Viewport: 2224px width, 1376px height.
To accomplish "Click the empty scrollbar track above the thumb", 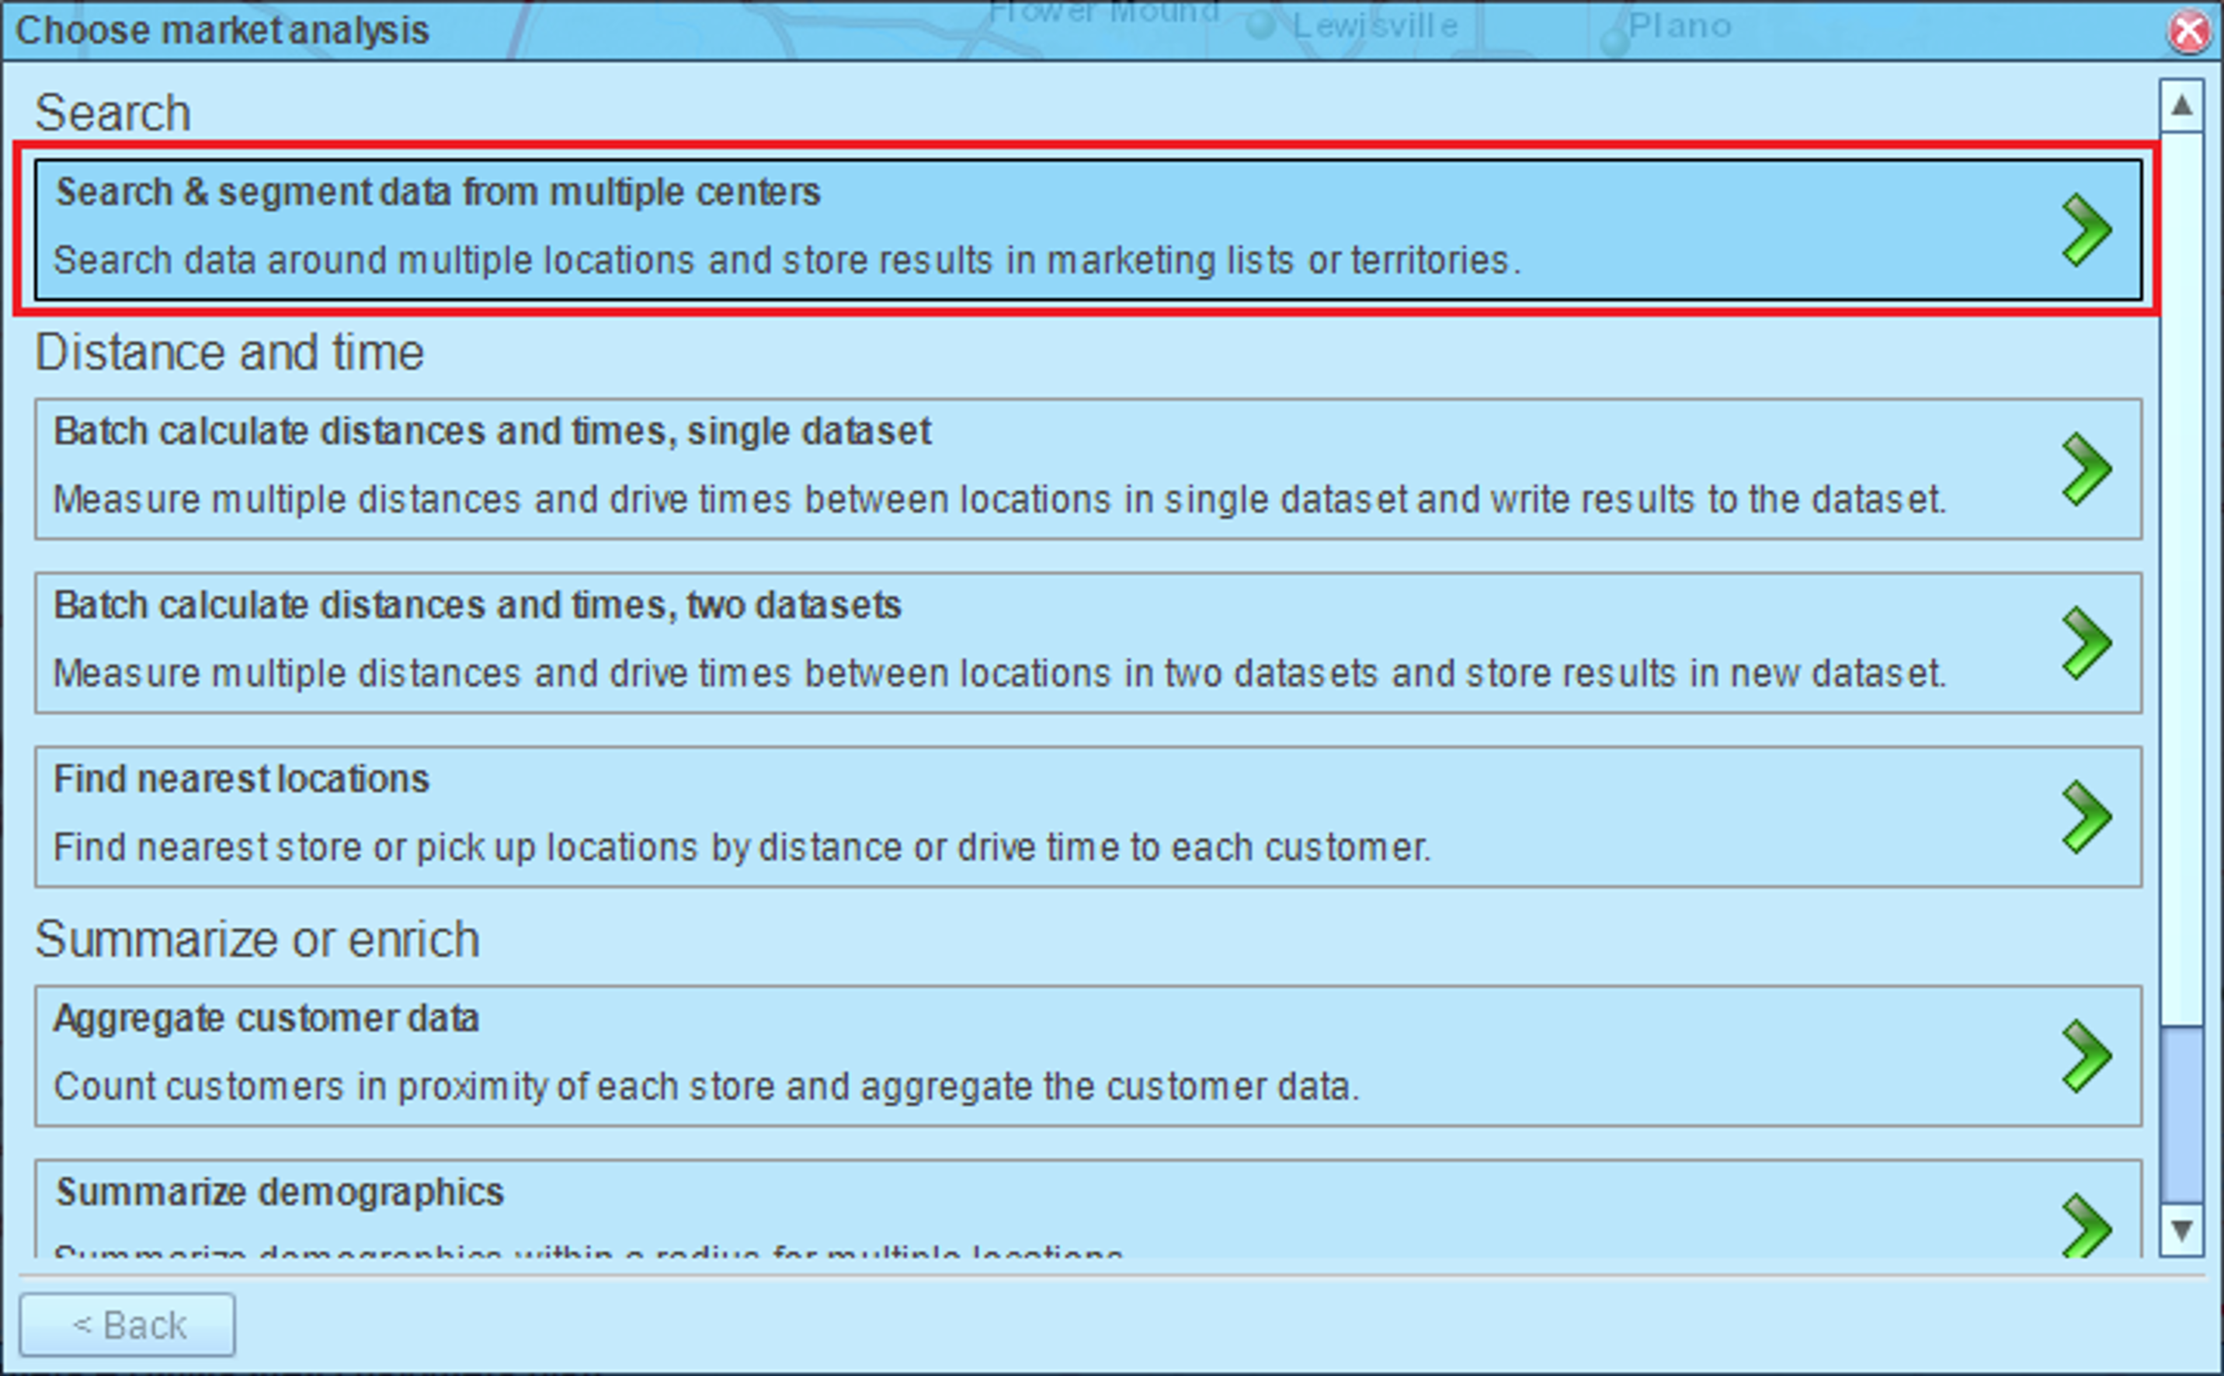I will point(2181,579).
